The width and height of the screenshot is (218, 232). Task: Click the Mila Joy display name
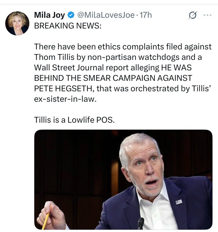click(x=49, y=15)
